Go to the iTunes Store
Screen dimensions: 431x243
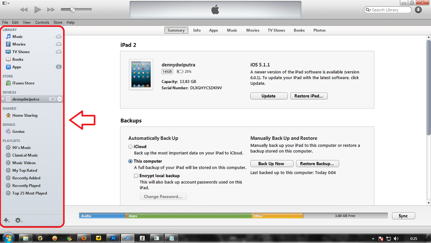pos(23,83)
